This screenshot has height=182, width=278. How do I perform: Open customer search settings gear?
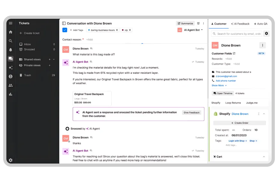[267, 33]
